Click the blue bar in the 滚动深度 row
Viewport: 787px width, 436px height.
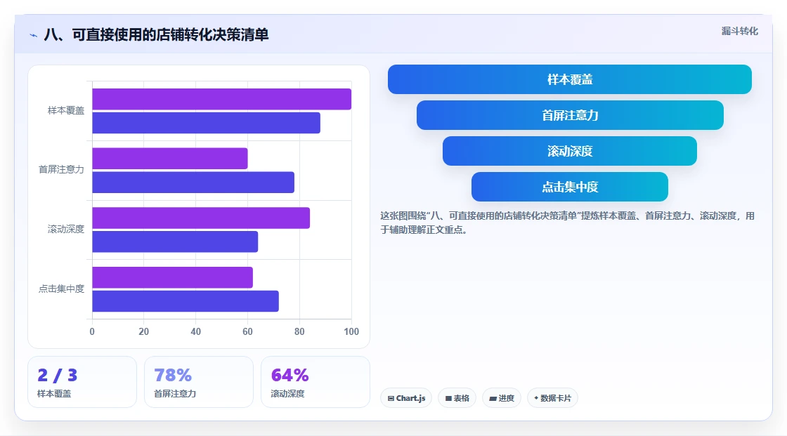[x=175, y=242]
